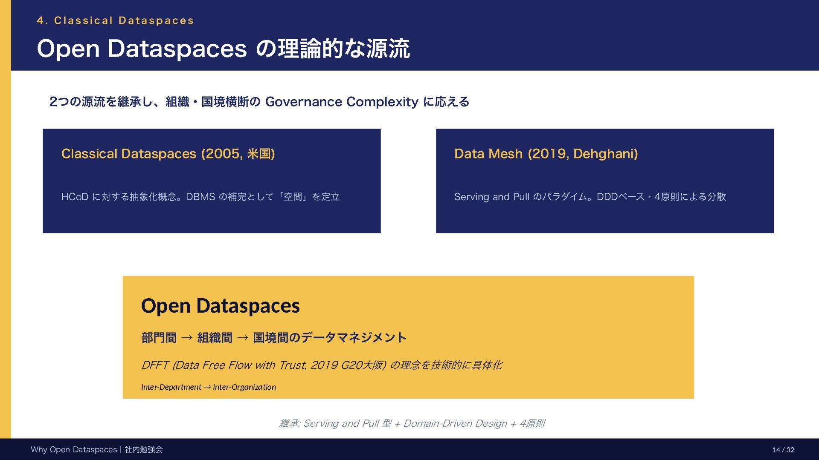Image resolution: width=819 pixels, height=460 pixels.
Task: Click the gray caption starting with 継承
Action: tap(412, 423)
